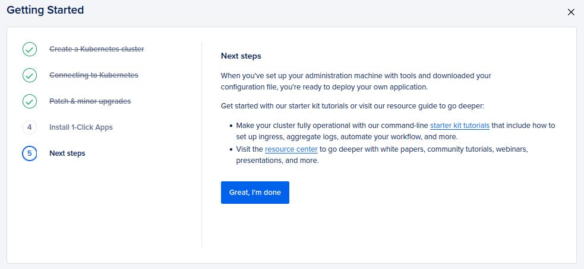Click the checkmark beside Create a Kubernetes cluster
Viewport: 584px width, 269px height.
pyautogui.click(x=30, y=49)
